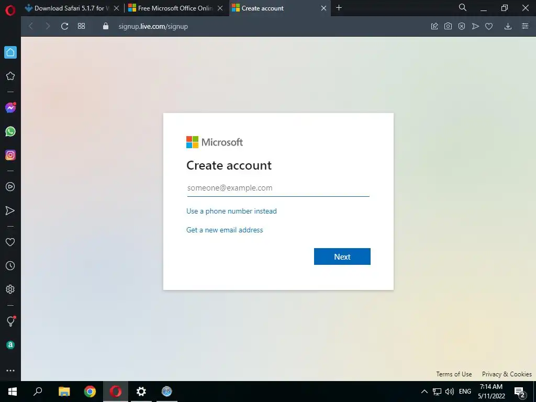The image size is (536, 402).
Task: Click the Microsoft logo on the form
Action: tap(215, 142)
